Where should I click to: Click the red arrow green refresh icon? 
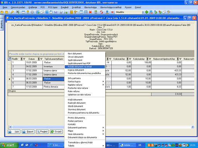click(160, 12)
